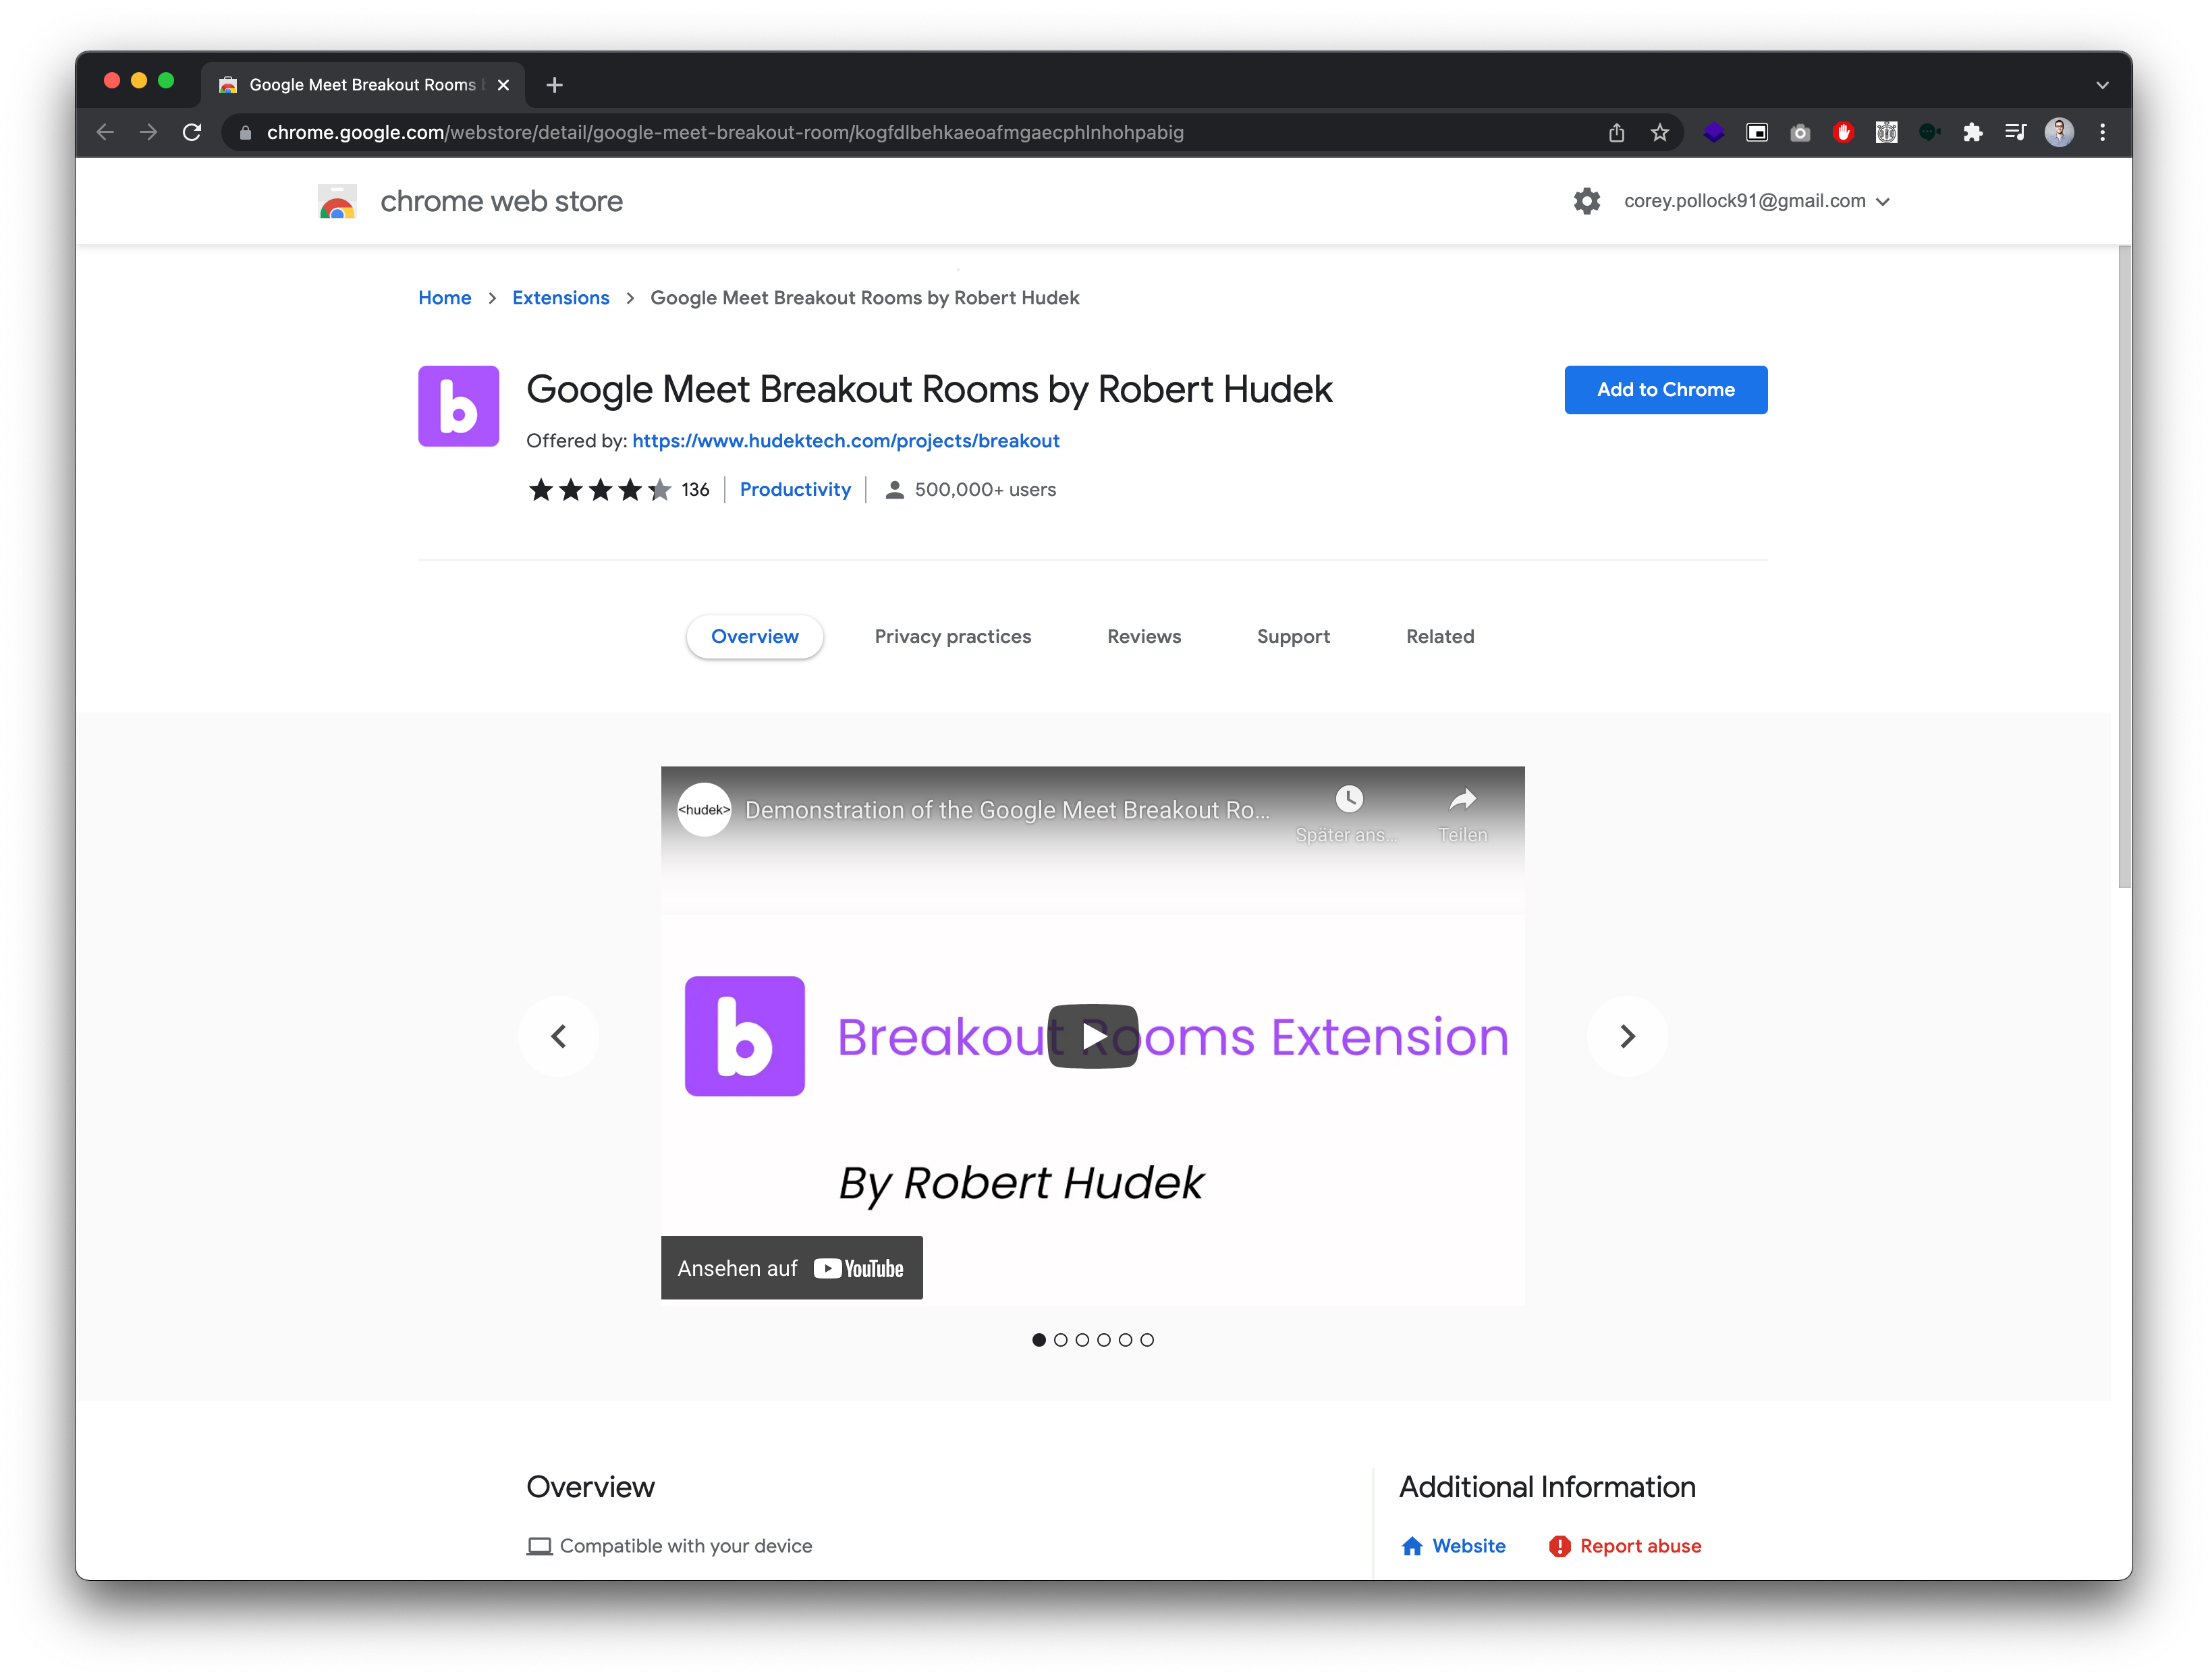2208x1680 pixels.
Task: Open the Website link under Additional Information
Action: pyautogui.click(x=1454, y=1547)
